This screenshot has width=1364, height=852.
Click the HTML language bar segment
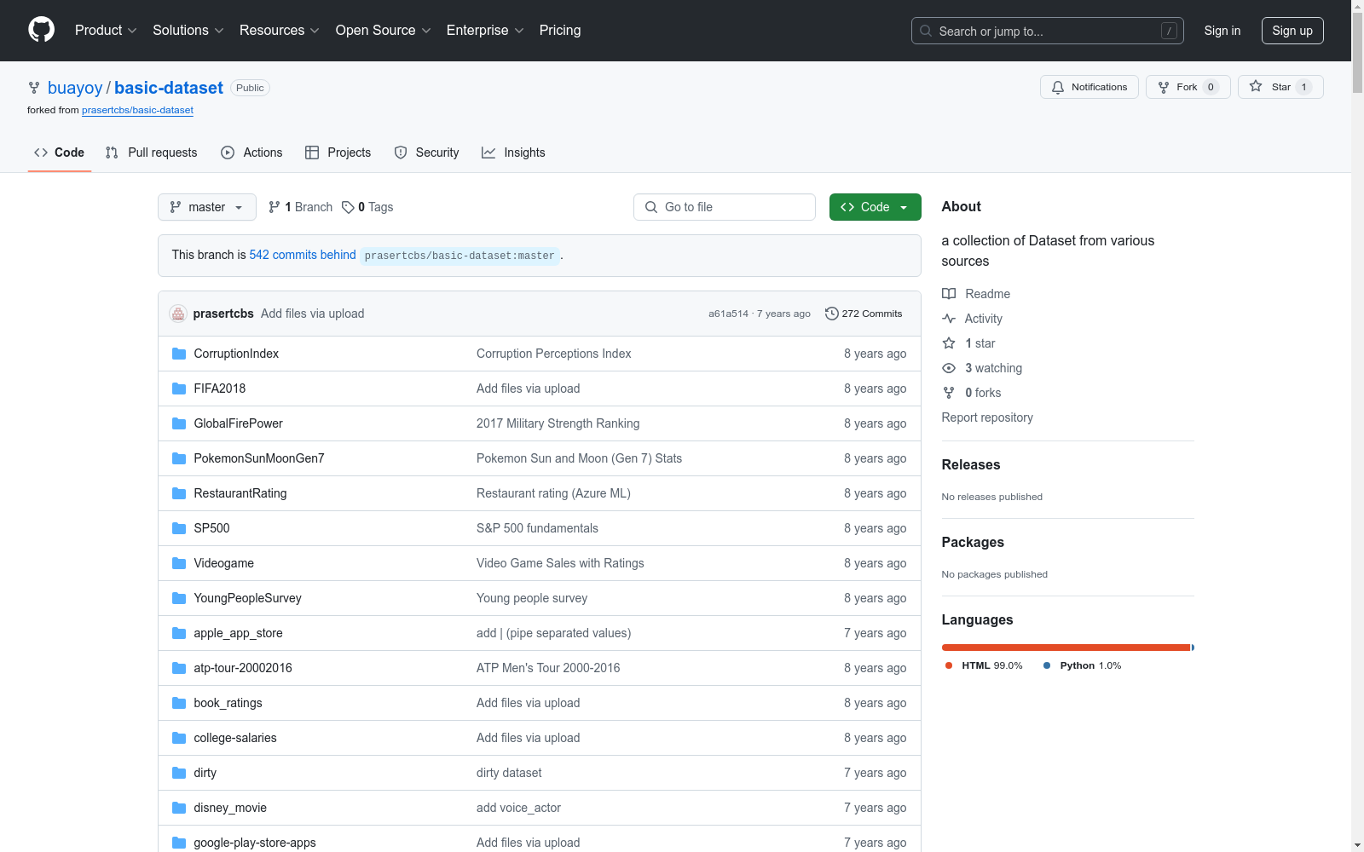1066,648
